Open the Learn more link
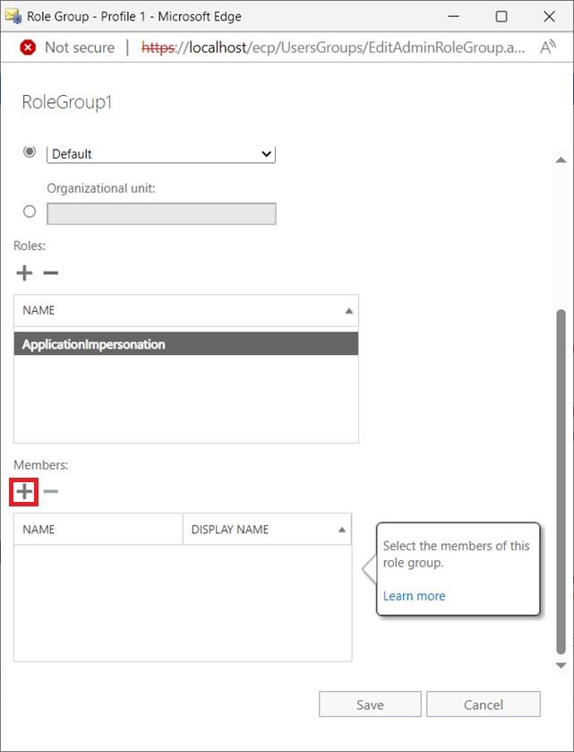 click(414, 596)
